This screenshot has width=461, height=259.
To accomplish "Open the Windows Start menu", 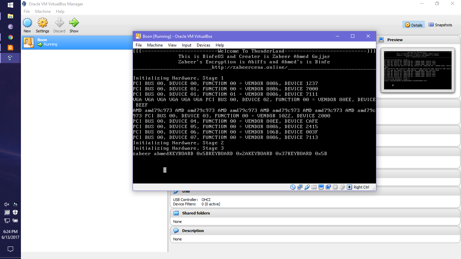I will coord(10,5).
